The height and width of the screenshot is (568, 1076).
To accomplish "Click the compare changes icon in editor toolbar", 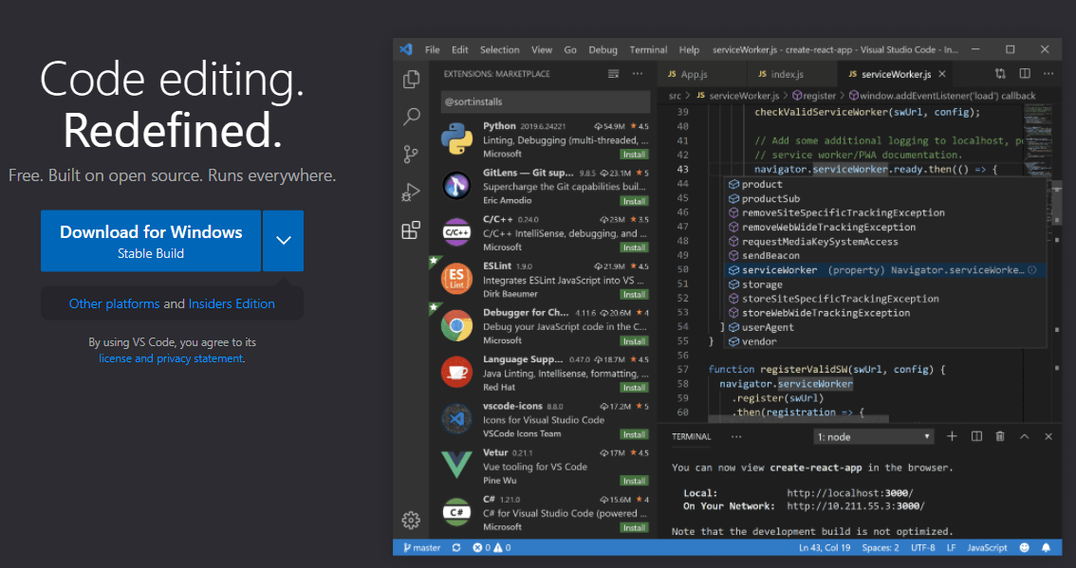I will [1000, 73].
